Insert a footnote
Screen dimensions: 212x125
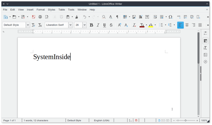(x=185, y=17)
